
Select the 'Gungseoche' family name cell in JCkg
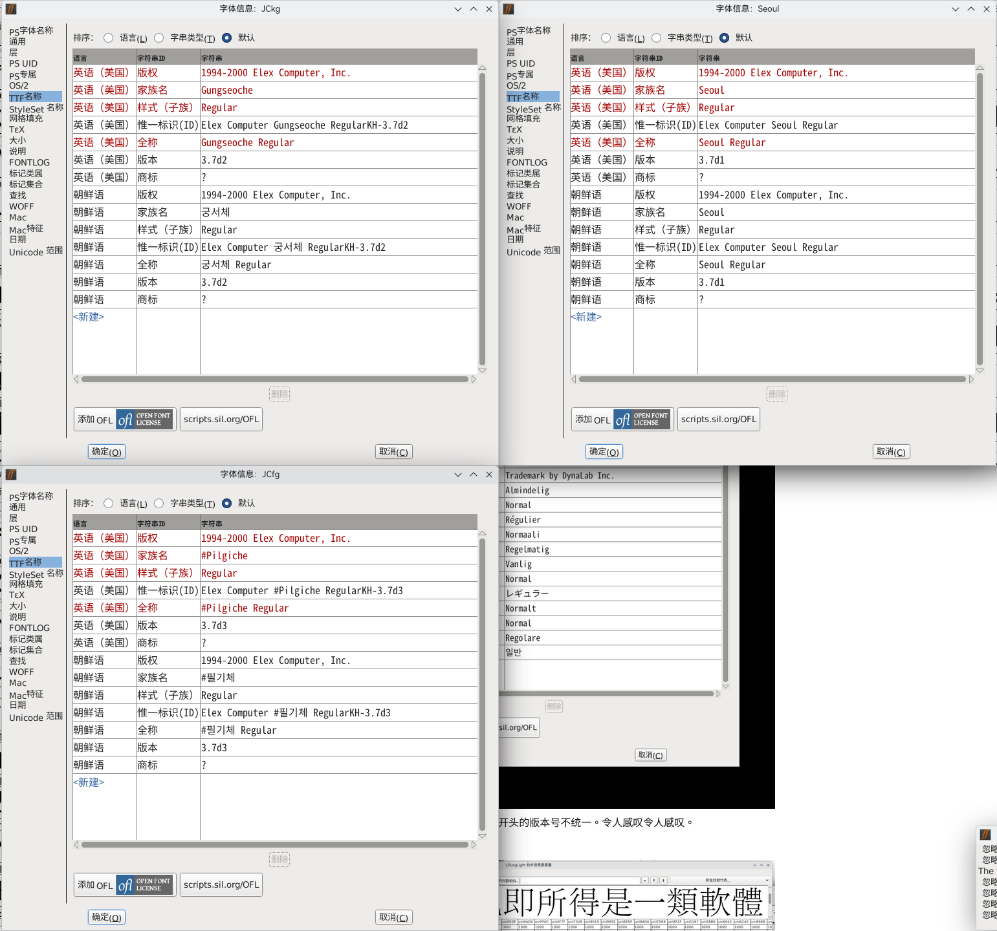pyautogui.click(x=338, y=91)
